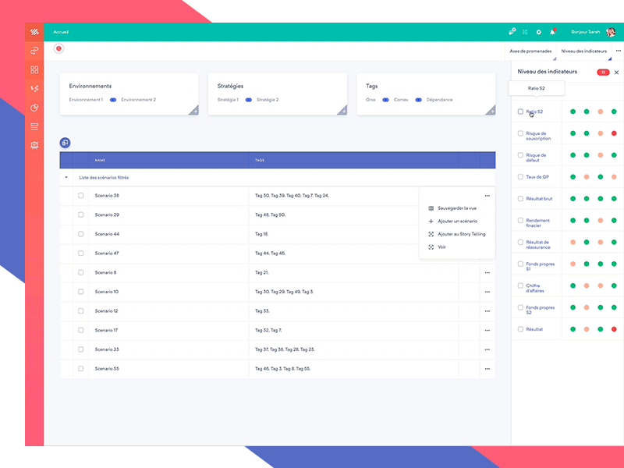Open the notifications bell in the top bar
This screenshot has width=624, height=468.
[x=552, y=32]
